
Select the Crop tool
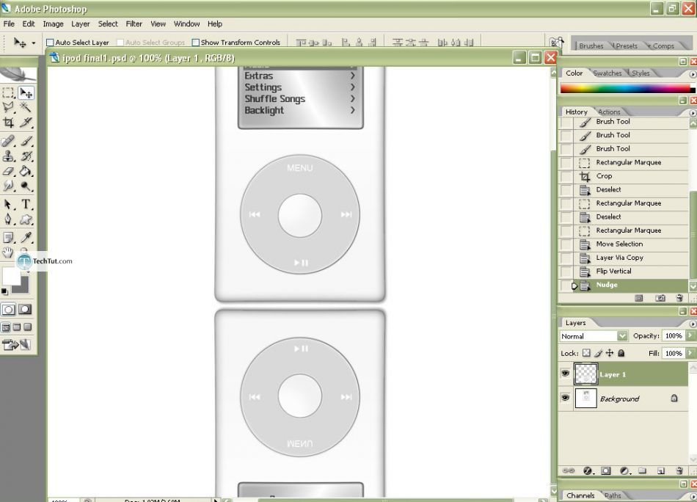(x=8, y=123)
